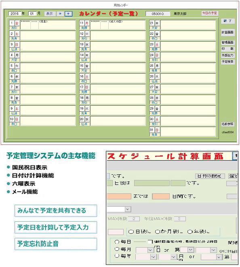
Task: Click the day number 10 box
Action: [x=12, y=119]
